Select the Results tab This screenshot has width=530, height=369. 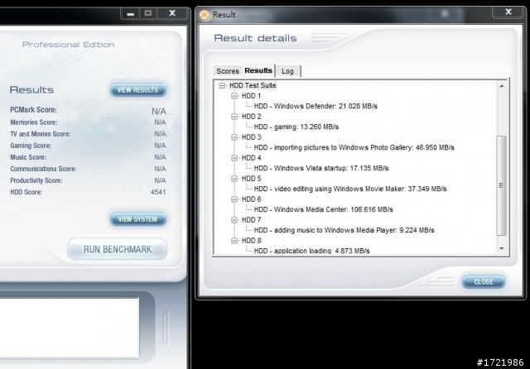258,70
